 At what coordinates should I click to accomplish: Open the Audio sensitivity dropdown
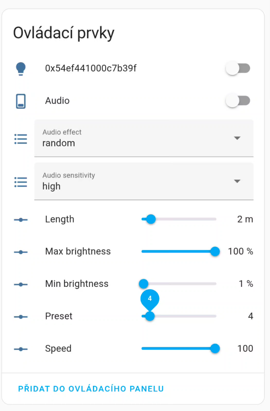tap(144, 181)
